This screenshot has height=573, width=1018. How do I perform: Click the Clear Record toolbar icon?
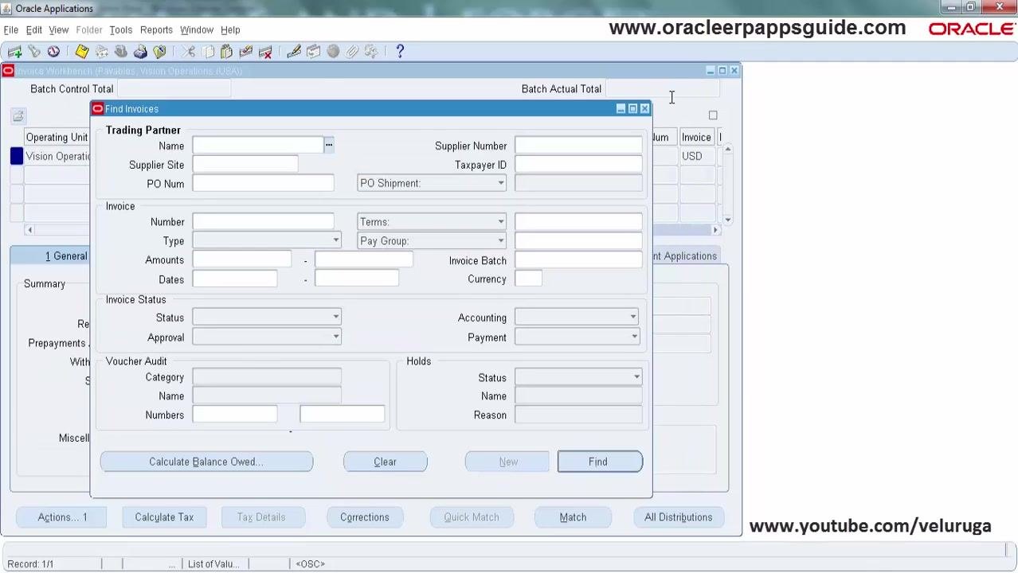tap(245, 52)
